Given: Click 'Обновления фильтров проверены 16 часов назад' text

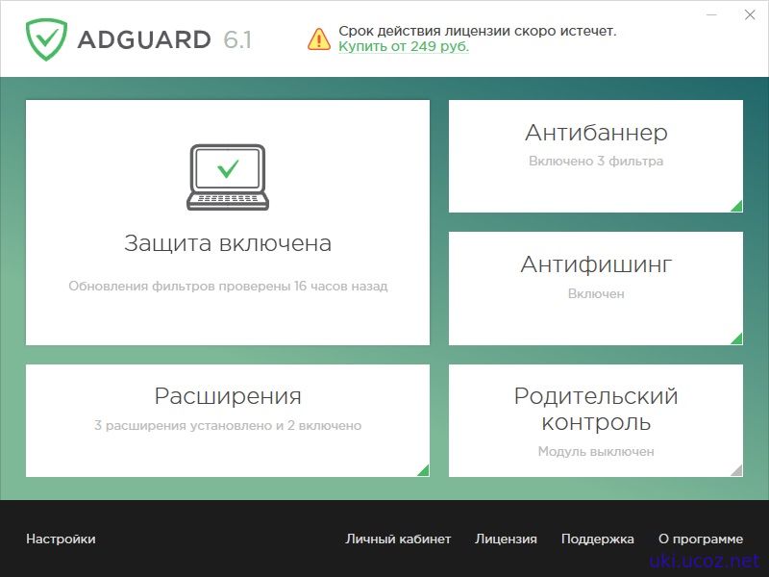Looking at the screenshot, I should 228,286.
